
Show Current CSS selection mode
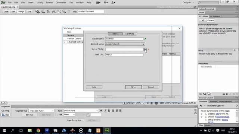[x=211, y=20]
